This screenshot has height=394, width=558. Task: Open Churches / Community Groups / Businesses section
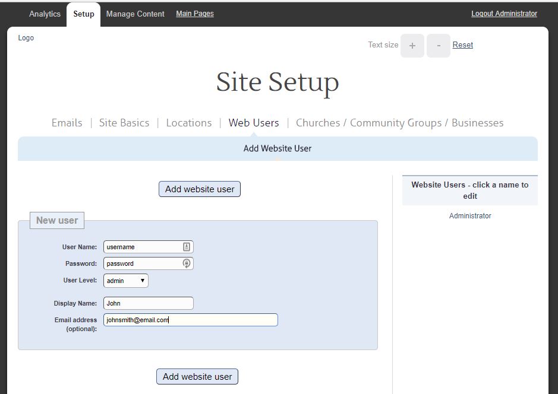point(399,123)
